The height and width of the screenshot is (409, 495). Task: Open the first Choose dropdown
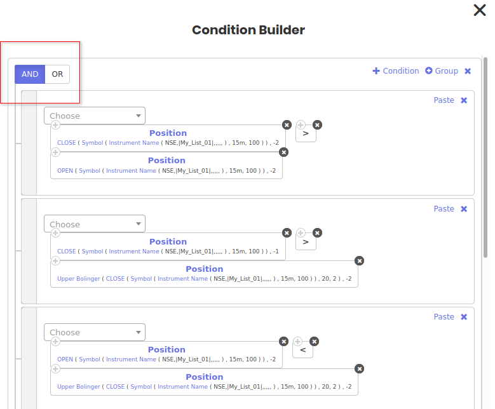(95, 116)
